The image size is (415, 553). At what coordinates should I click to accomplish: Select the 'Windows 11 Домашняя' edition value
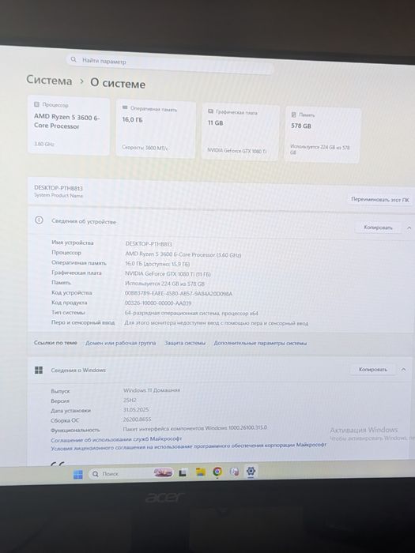pyautogui.click(x=152, y=390)
